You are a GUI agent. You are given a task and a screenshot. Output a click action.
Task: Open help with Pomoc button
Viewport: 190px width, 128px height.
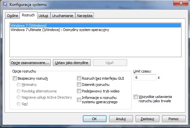point(174,119)
